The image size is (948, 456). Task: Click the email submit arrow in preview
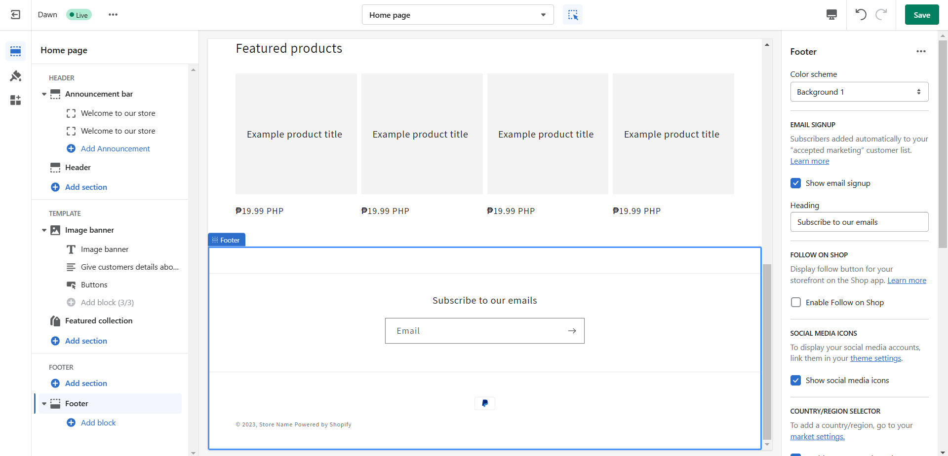click(572, 331)
